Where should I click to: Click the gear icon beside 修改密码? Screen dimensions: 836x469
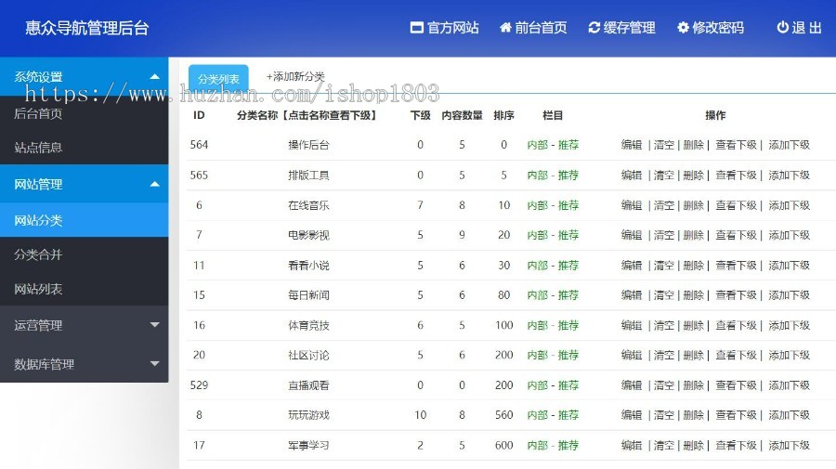tap(683, 28)
